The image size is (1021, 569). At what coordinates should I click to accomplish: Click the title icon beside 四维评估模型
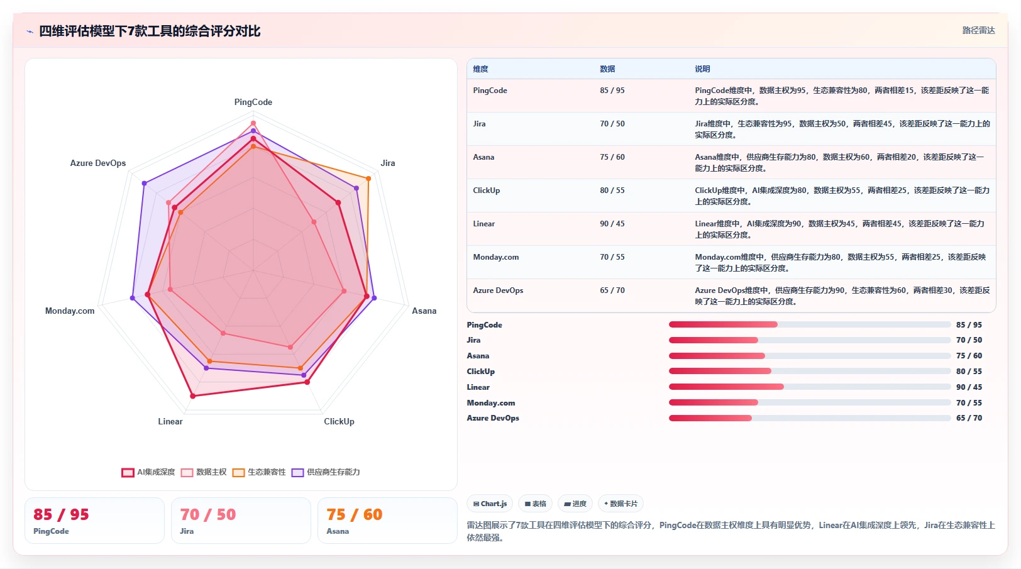point(30,31)
